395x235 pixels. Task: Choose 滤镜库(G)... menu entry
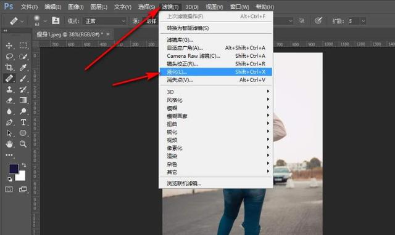[215, 39]
